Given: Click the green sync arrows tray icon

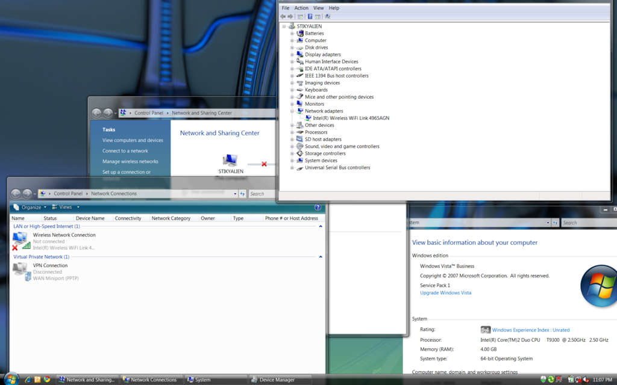Looking at the screenshot, I should [x=551, y=379].
